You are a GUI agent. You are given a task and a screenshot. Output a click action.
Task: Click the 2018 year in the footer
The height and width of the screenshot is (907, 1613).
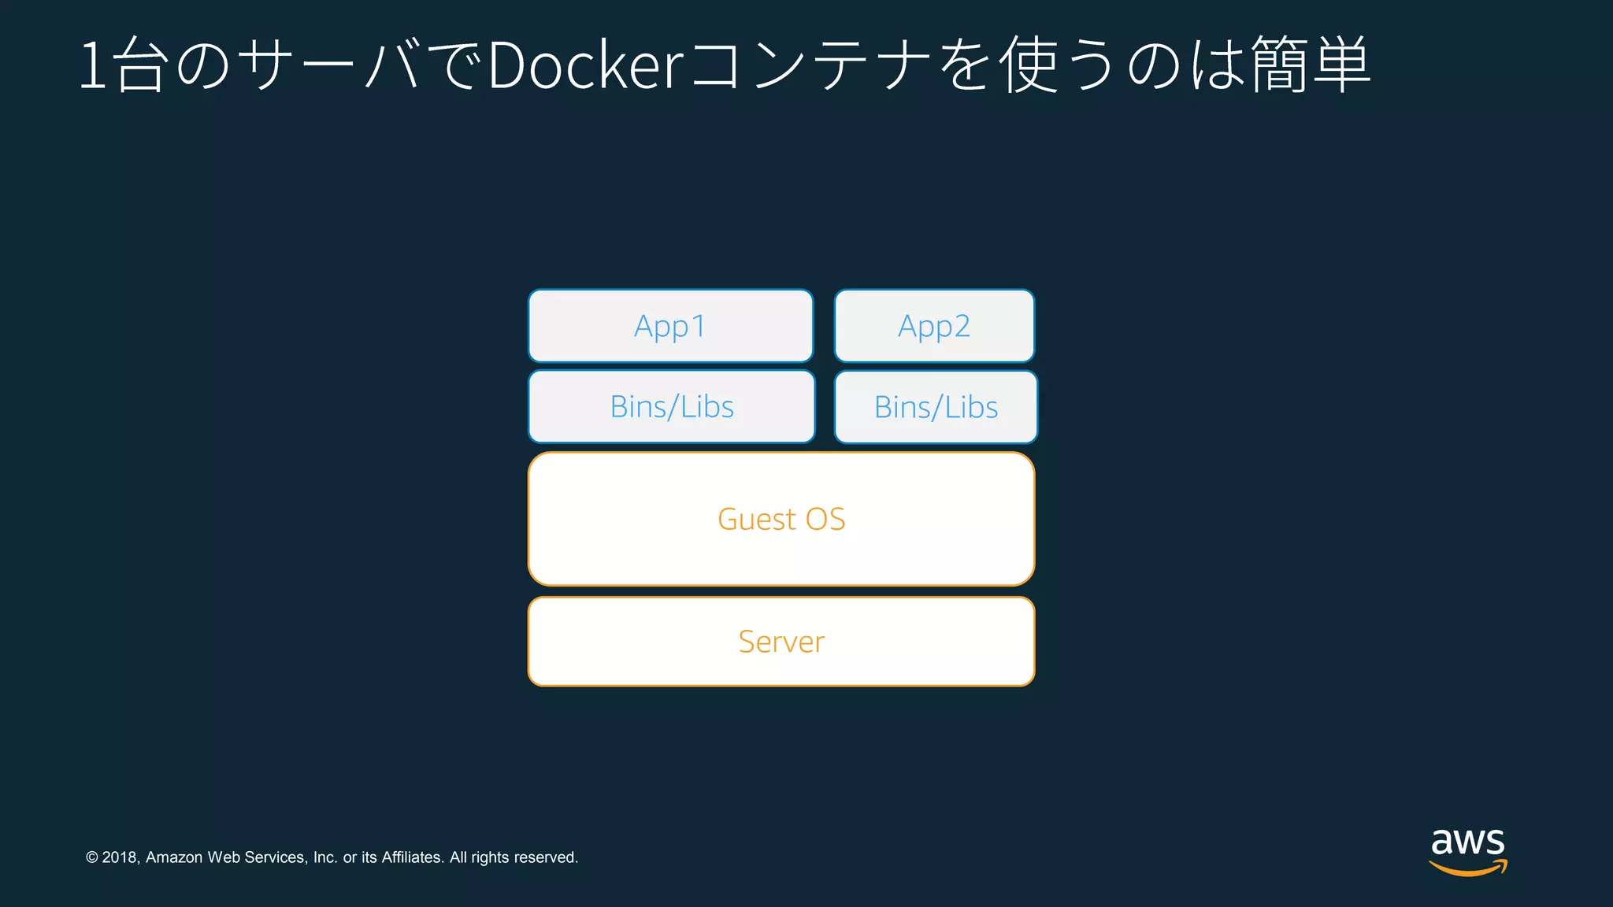point(120,857)
